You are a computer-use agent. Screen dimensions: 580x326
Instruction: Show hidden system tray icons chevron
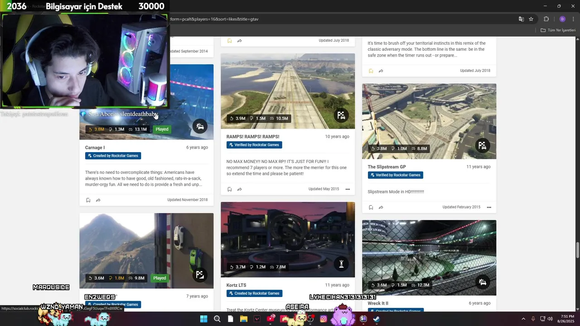tap(523, 319)
